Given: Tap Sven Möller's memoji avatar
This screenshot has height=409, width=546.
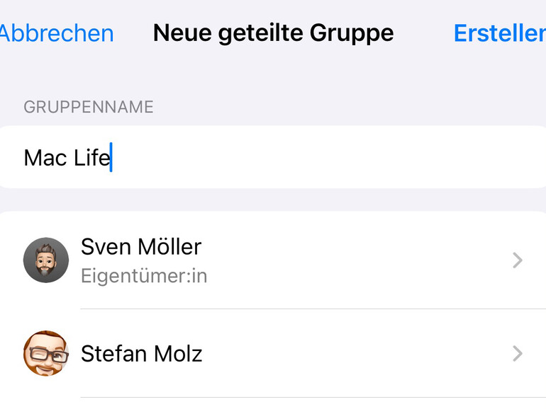Looking at the screenshot, I should (46, 260).
